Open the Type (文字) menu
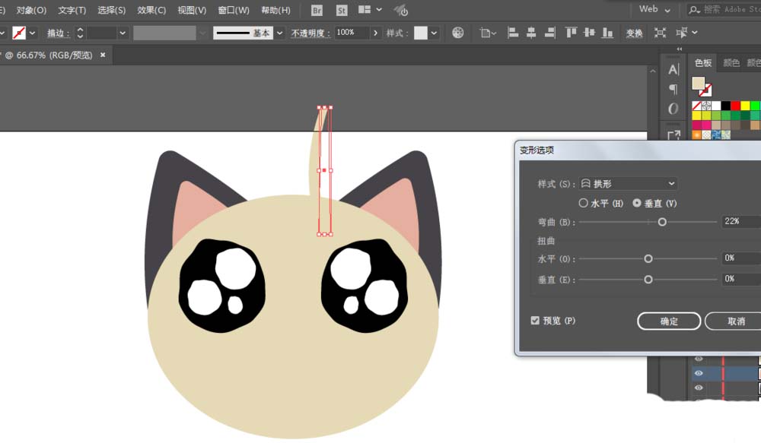The width and height of the screenshot is (761, 443). pos(72,10)
